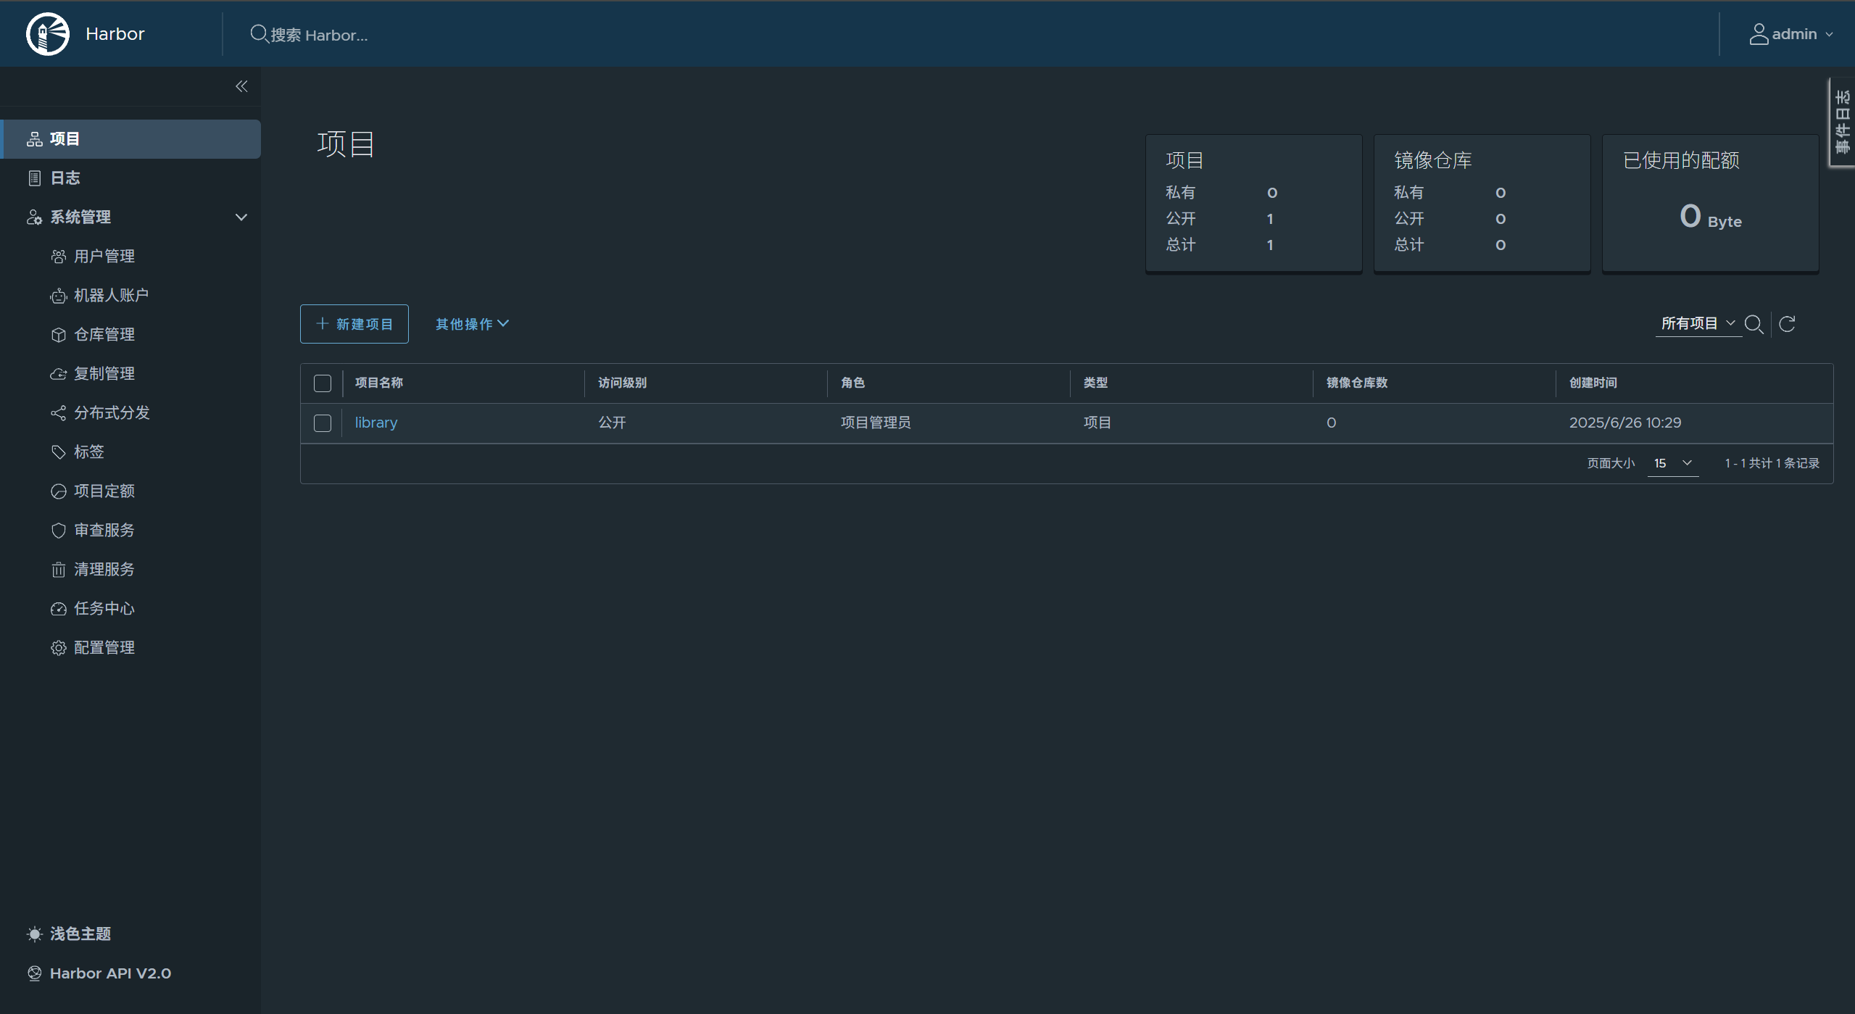This screenshot has width=1855, height=1014.
Task: Go to 任务中心
Action: tap(104, 608)
